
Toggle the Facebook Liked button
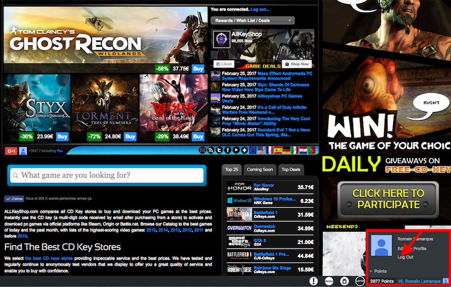point(224,64)
